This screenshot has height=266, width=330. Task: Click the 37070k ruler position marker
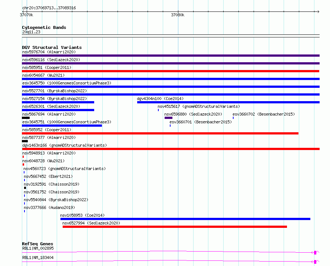point(26,15)
